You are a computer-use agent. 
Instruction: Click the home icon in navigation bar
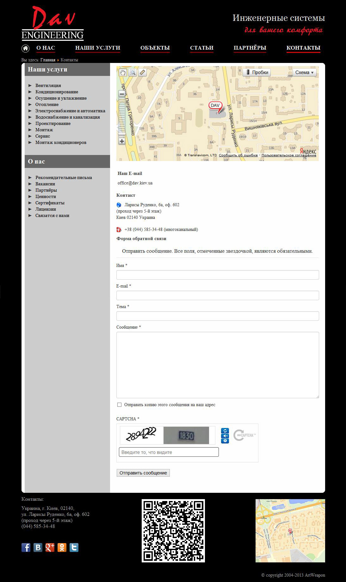coord(25,48)
